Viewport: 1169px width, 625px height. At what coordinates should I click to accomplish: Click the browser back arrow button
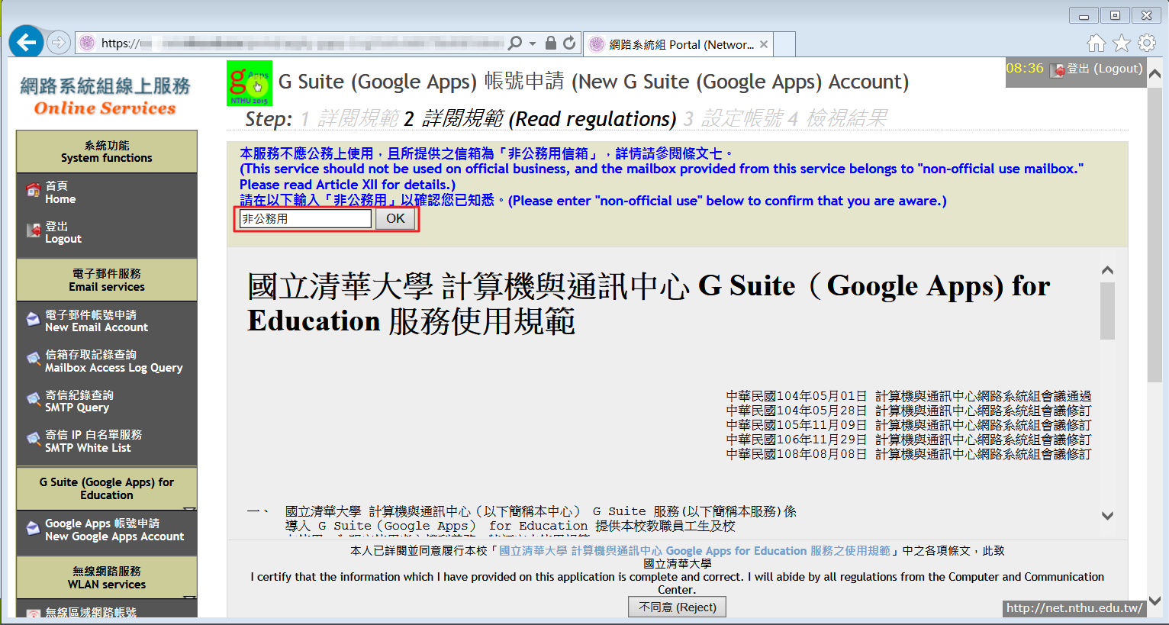(x=26, y=43)
